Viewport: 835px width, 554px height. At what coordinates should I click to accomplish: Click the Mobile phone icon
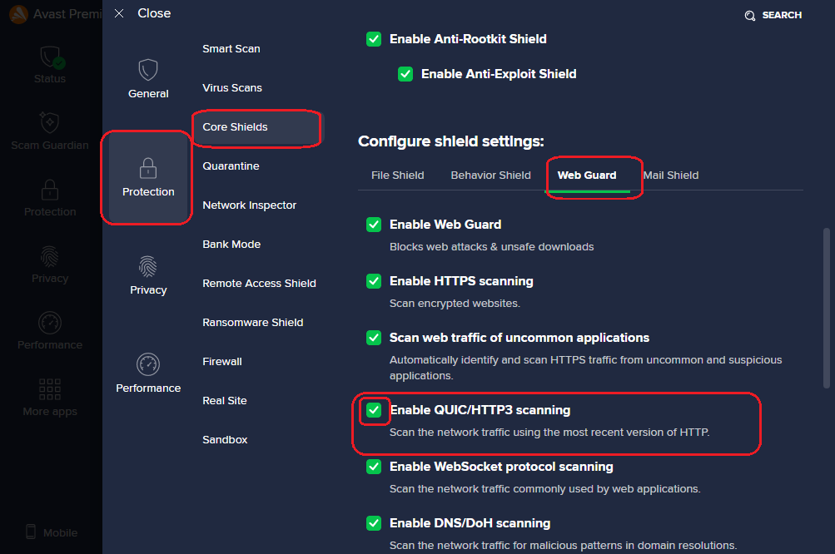coord(31,532)
